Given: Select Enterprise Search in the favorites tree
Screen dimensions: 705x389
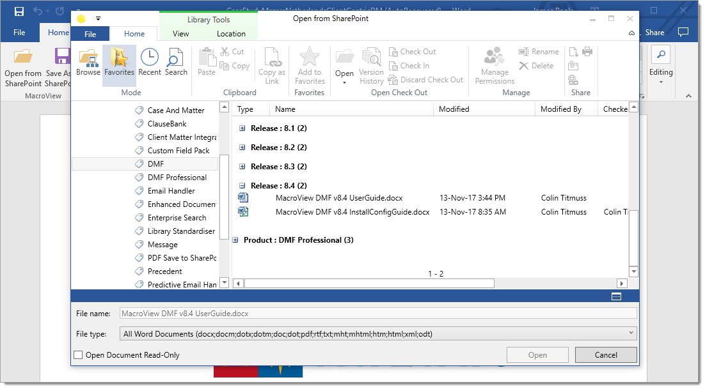Looking at the screenshot, I should coord(177,218).
